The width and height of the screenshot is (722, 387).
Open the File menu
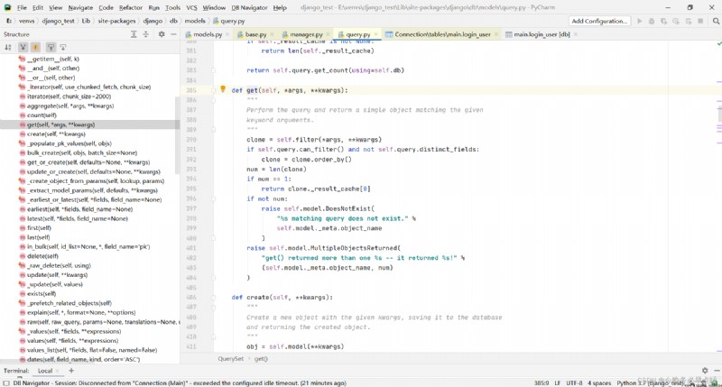coord(22,7)
